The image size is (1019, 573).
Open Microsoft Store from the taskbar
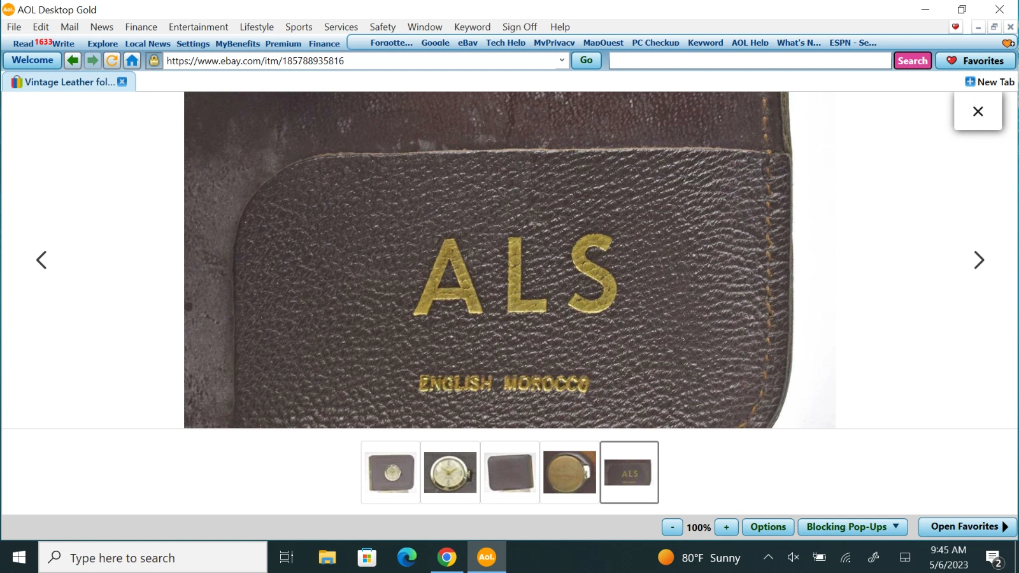(x=367, y=558)
